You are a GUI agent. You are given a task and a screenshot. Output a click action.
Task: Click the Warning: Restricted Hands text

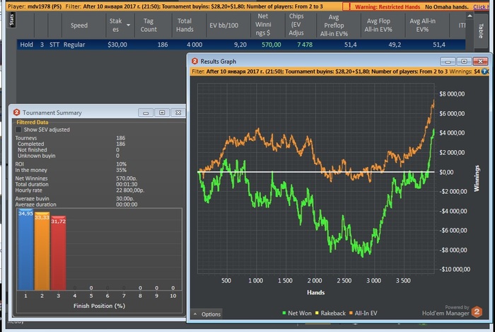point(388,6)
